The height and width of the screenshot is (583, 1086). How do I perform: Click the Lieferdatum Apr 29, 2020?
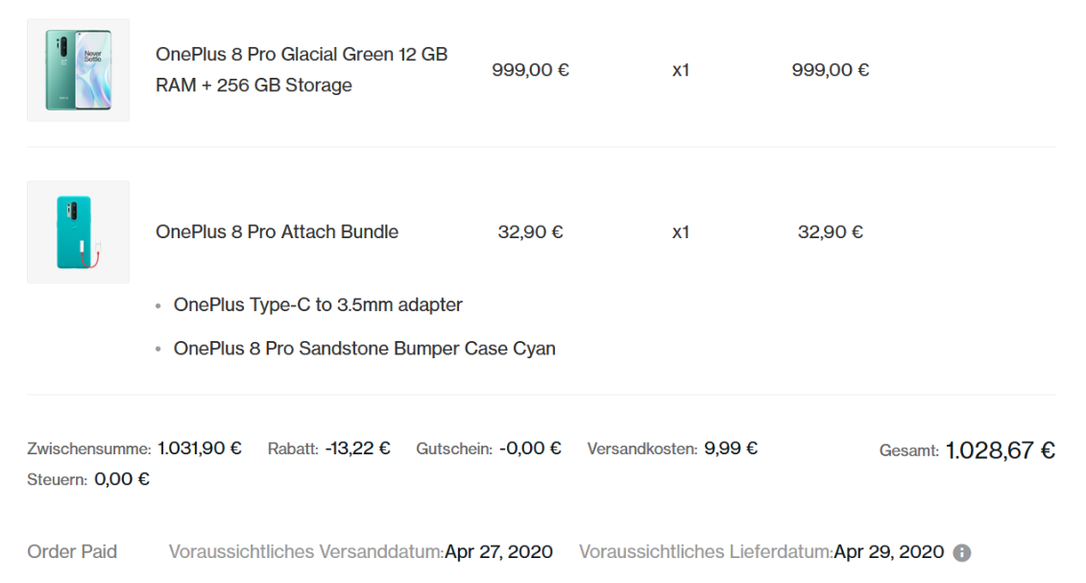point(888,552)
